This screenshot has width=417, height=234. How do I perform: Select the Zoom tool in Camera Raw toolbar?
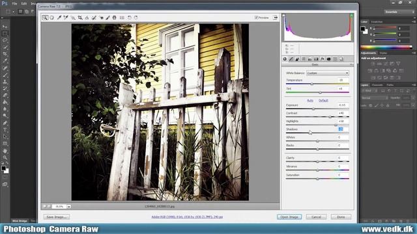pyautogui.click(x=45, y=18)
